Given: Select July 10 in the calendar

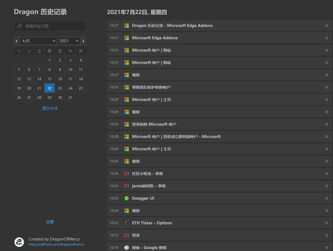Looking at the screenshot, I should tap(70, 70).
